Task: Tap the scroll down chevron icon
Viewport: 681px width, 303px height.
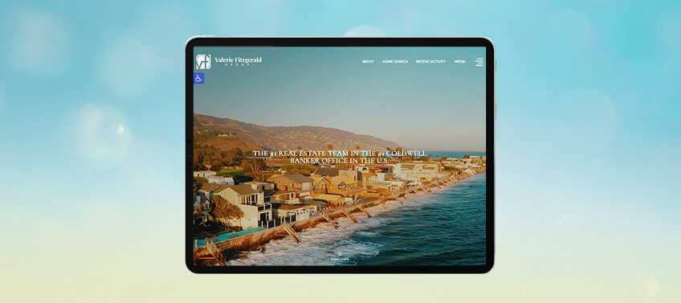Action: pos(340,253)
